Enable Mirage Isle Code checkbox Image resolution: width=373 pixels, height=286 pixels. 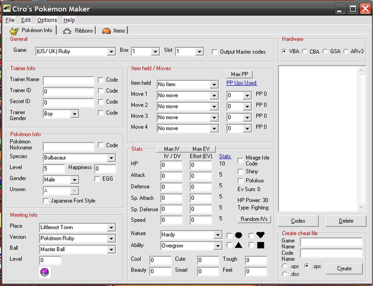pos(240,161)
